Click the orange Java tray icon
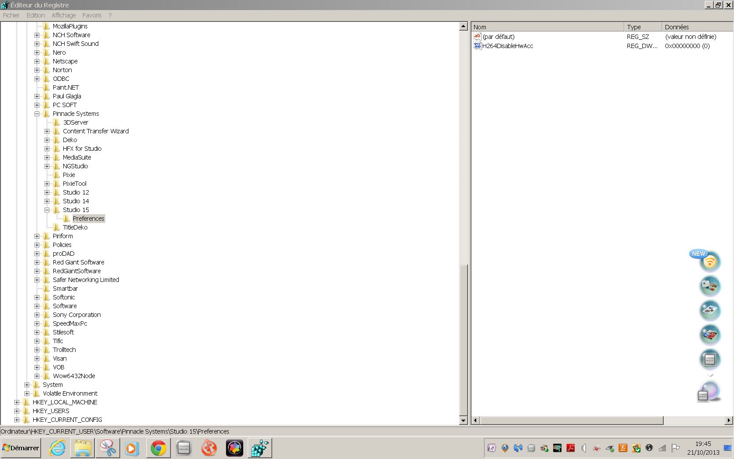The width and height of the screenshot is (734, 459). (x=623, y=448)
